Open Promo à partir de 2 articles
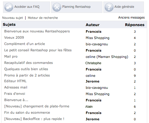 point(27,75)
